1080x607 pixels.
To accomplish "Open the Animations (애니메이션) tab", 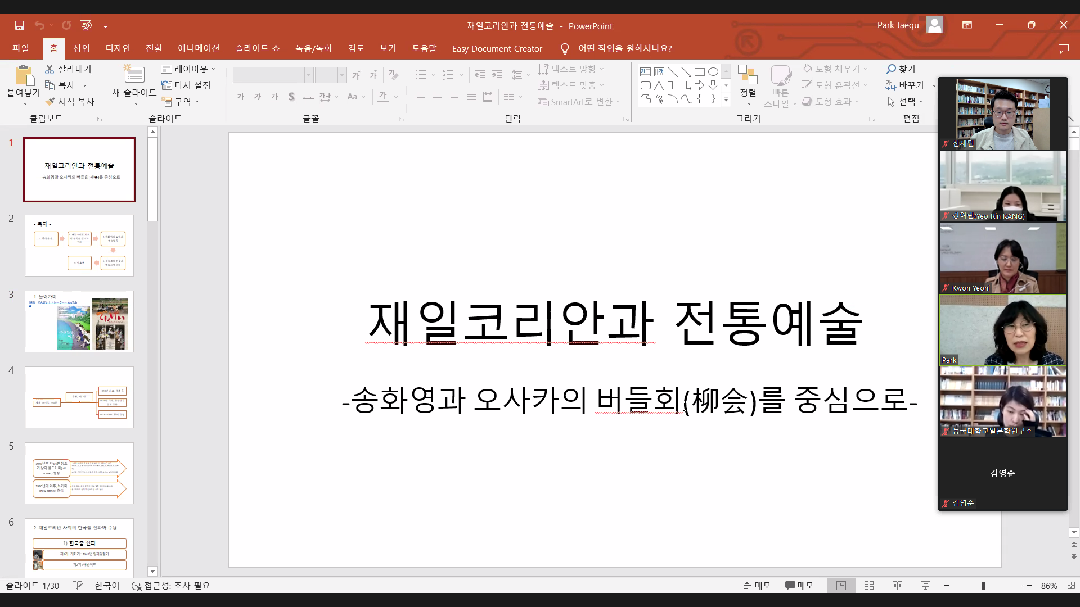I will pos(199,49).
